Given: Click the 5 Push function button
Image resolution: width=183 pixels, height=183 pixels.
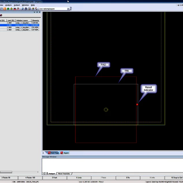Looking at the screenshot, I should click(x=55, y=178).
